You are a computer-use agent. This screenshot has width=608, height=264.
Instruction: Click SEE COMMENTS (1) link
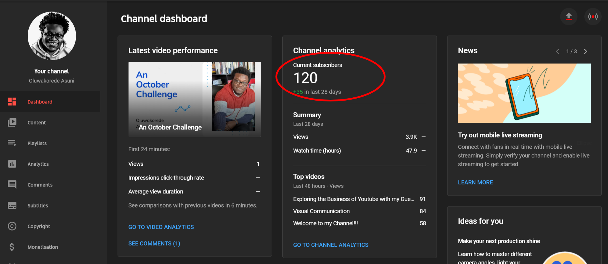click(154, 244)
